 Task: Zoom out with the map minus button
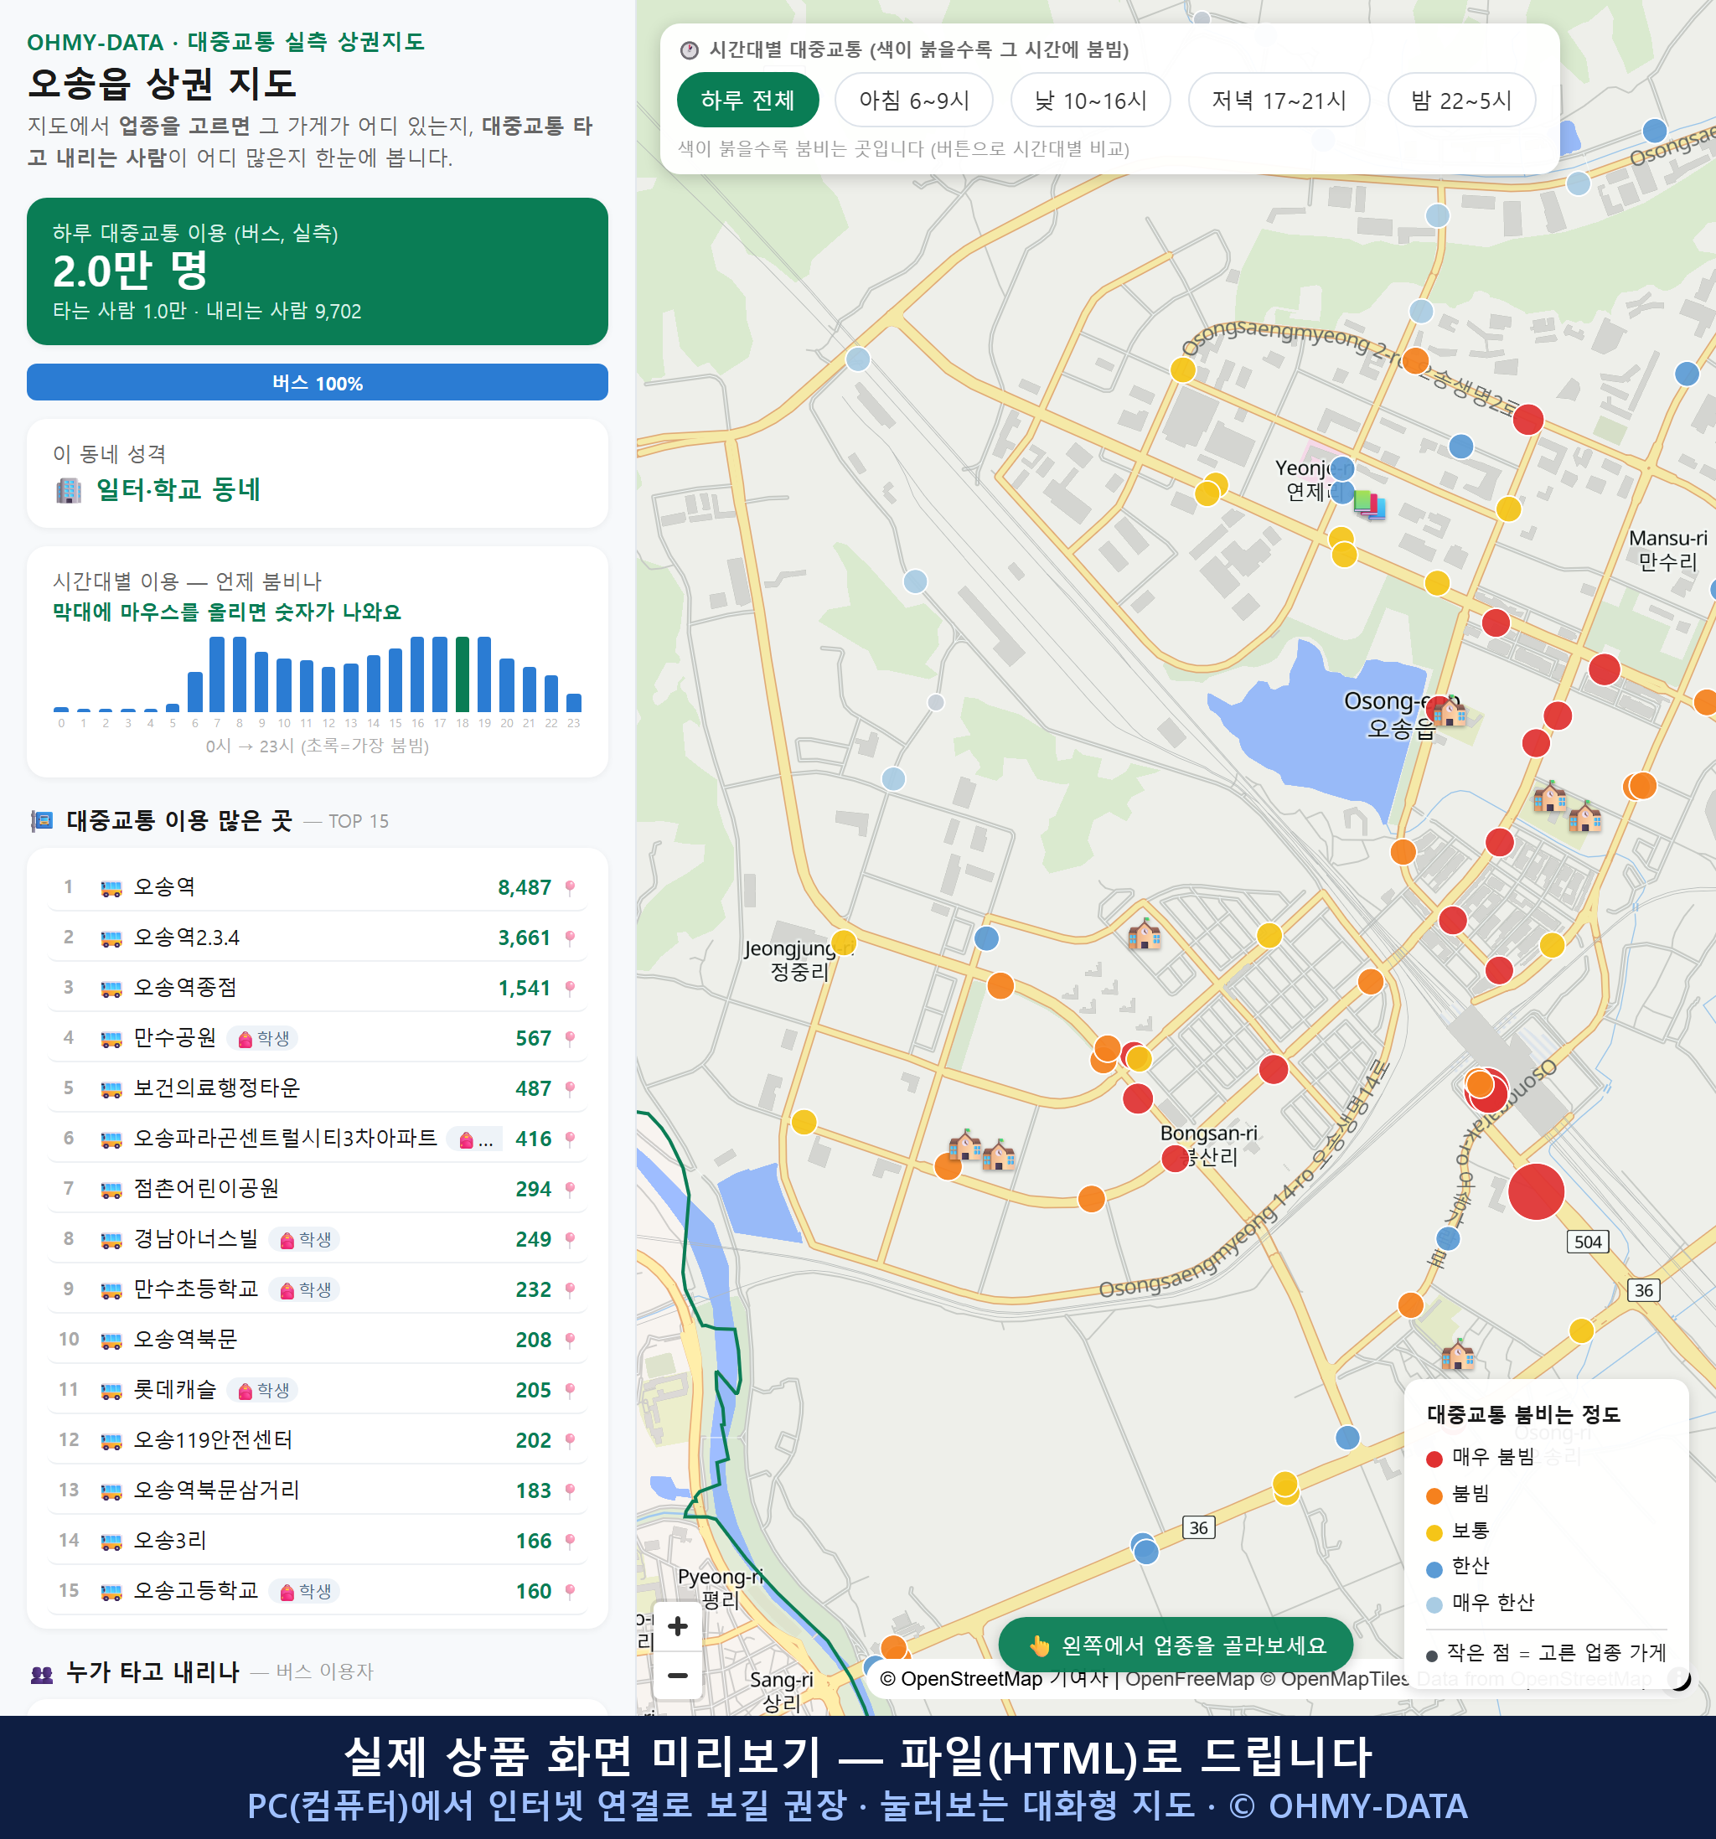[x=677, y=1674]
